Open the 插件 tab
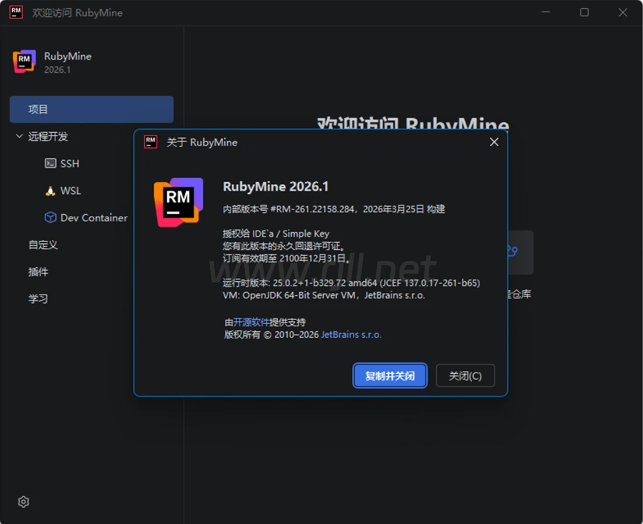Screen dimensions: 643x524 tap(38, 272)
